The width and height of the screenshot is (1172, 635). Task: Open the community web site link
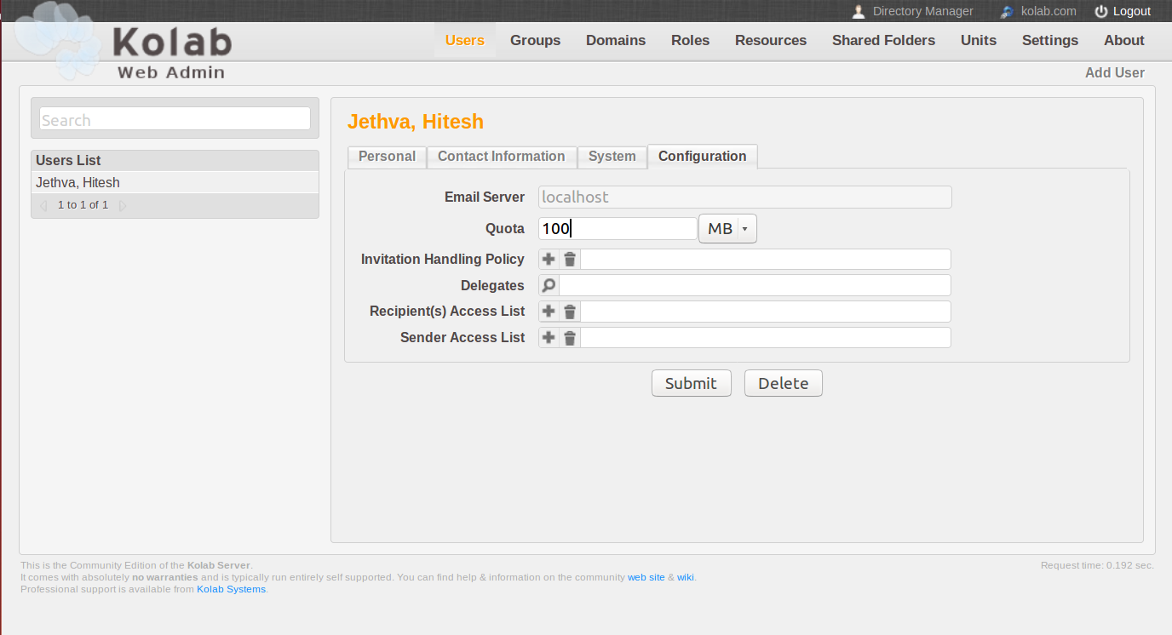[x=646, y=577]
